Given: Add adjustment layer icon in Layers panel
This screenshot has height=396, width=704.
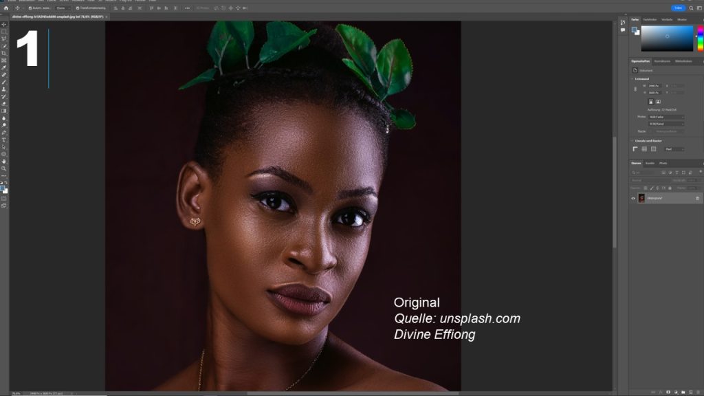Looking at the screenshot, I should 676,392.
